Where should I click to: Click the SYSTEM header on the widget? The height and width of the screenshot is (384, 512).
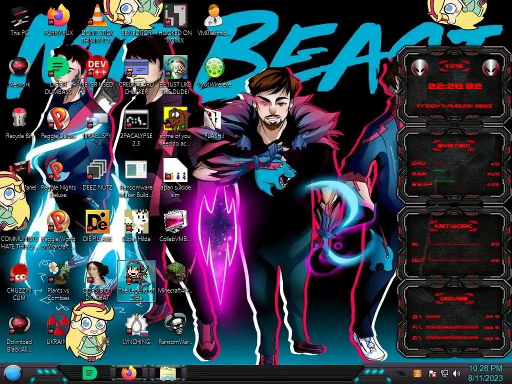(454, 145)
